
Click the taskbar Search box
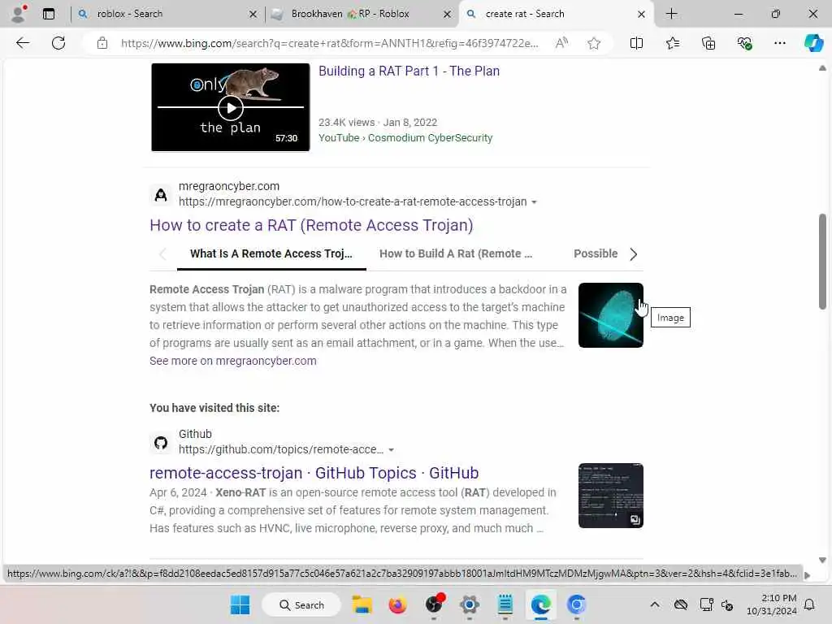[301, 604]
